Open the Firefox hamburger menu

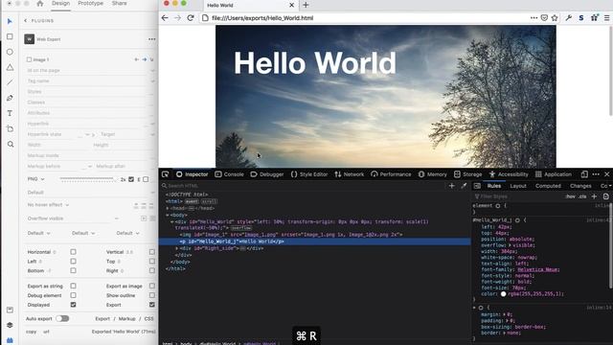606,18
